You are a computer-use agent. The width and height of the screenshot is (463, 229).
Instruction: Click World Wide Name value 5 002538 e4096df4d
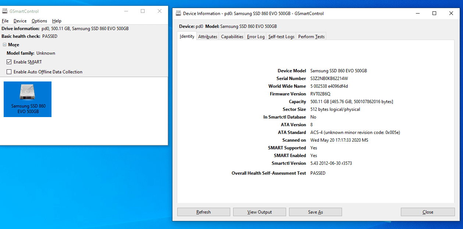tap(329, 86)
